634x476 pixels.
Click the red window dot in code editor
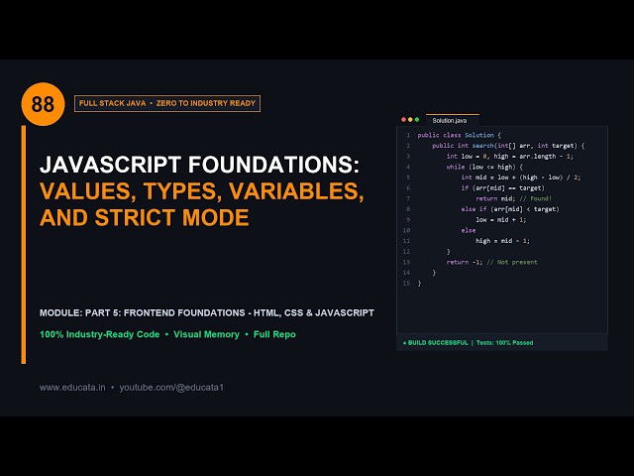tap(403, 120)
